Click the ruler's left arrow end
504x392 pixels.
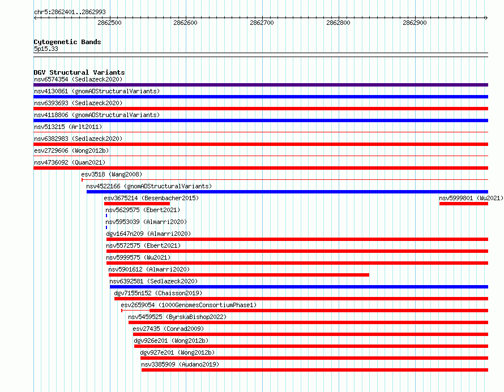tap(35, 18)
